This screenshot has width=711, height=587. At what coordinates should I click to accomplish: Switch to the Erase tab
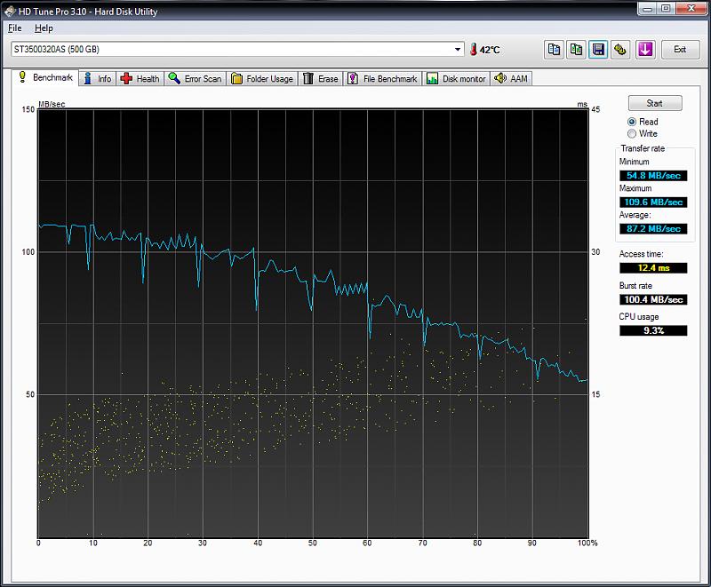pyautogui.click(x=321, y=78)
